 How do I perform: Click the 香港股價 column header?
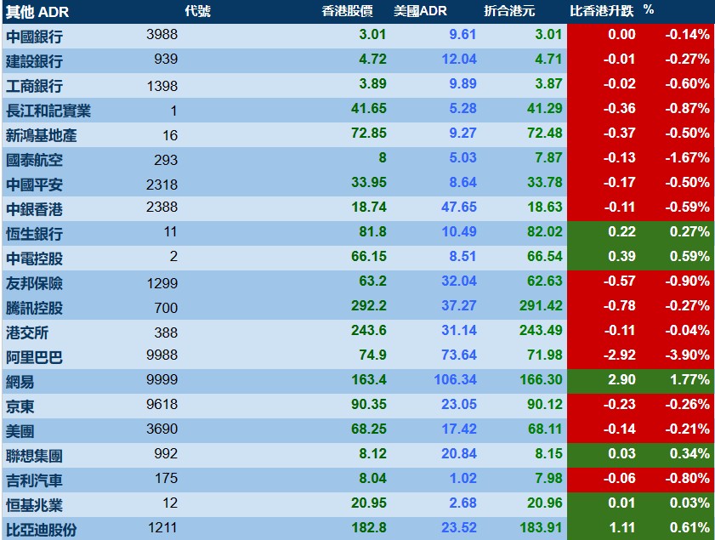pos(347,11)
